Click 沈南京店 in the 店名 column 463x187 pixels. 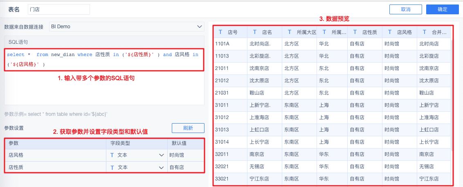point(265,68)
